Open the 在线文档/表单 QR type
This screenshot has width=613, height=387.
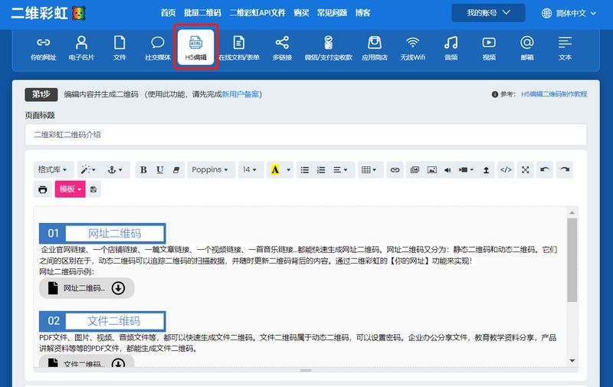pos(239,48)
